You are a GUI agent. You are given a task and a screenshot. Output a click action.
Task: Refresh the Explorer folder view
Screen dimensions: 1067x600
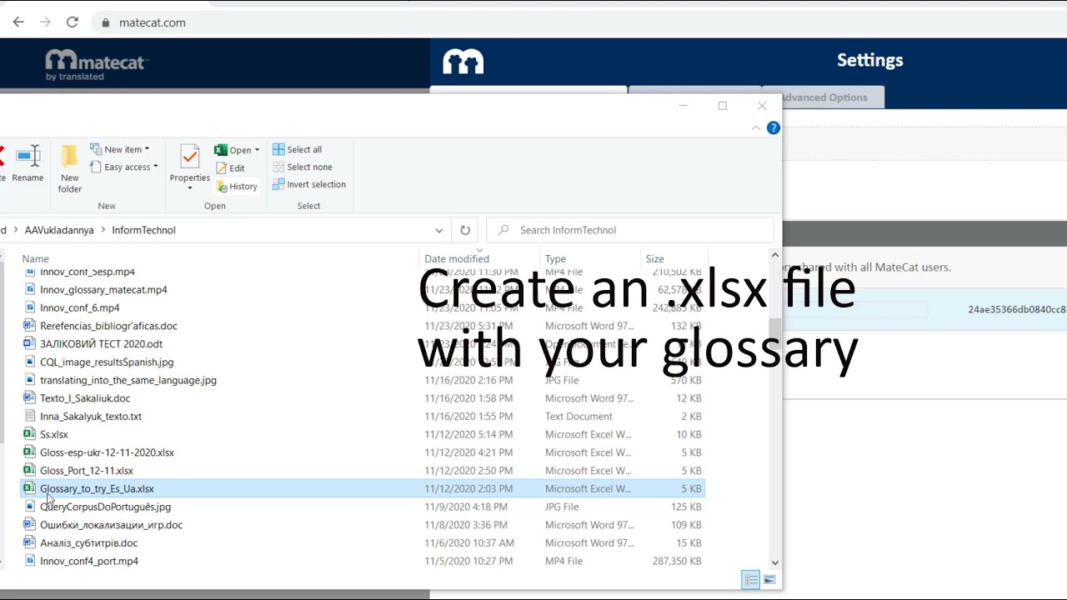465,230
